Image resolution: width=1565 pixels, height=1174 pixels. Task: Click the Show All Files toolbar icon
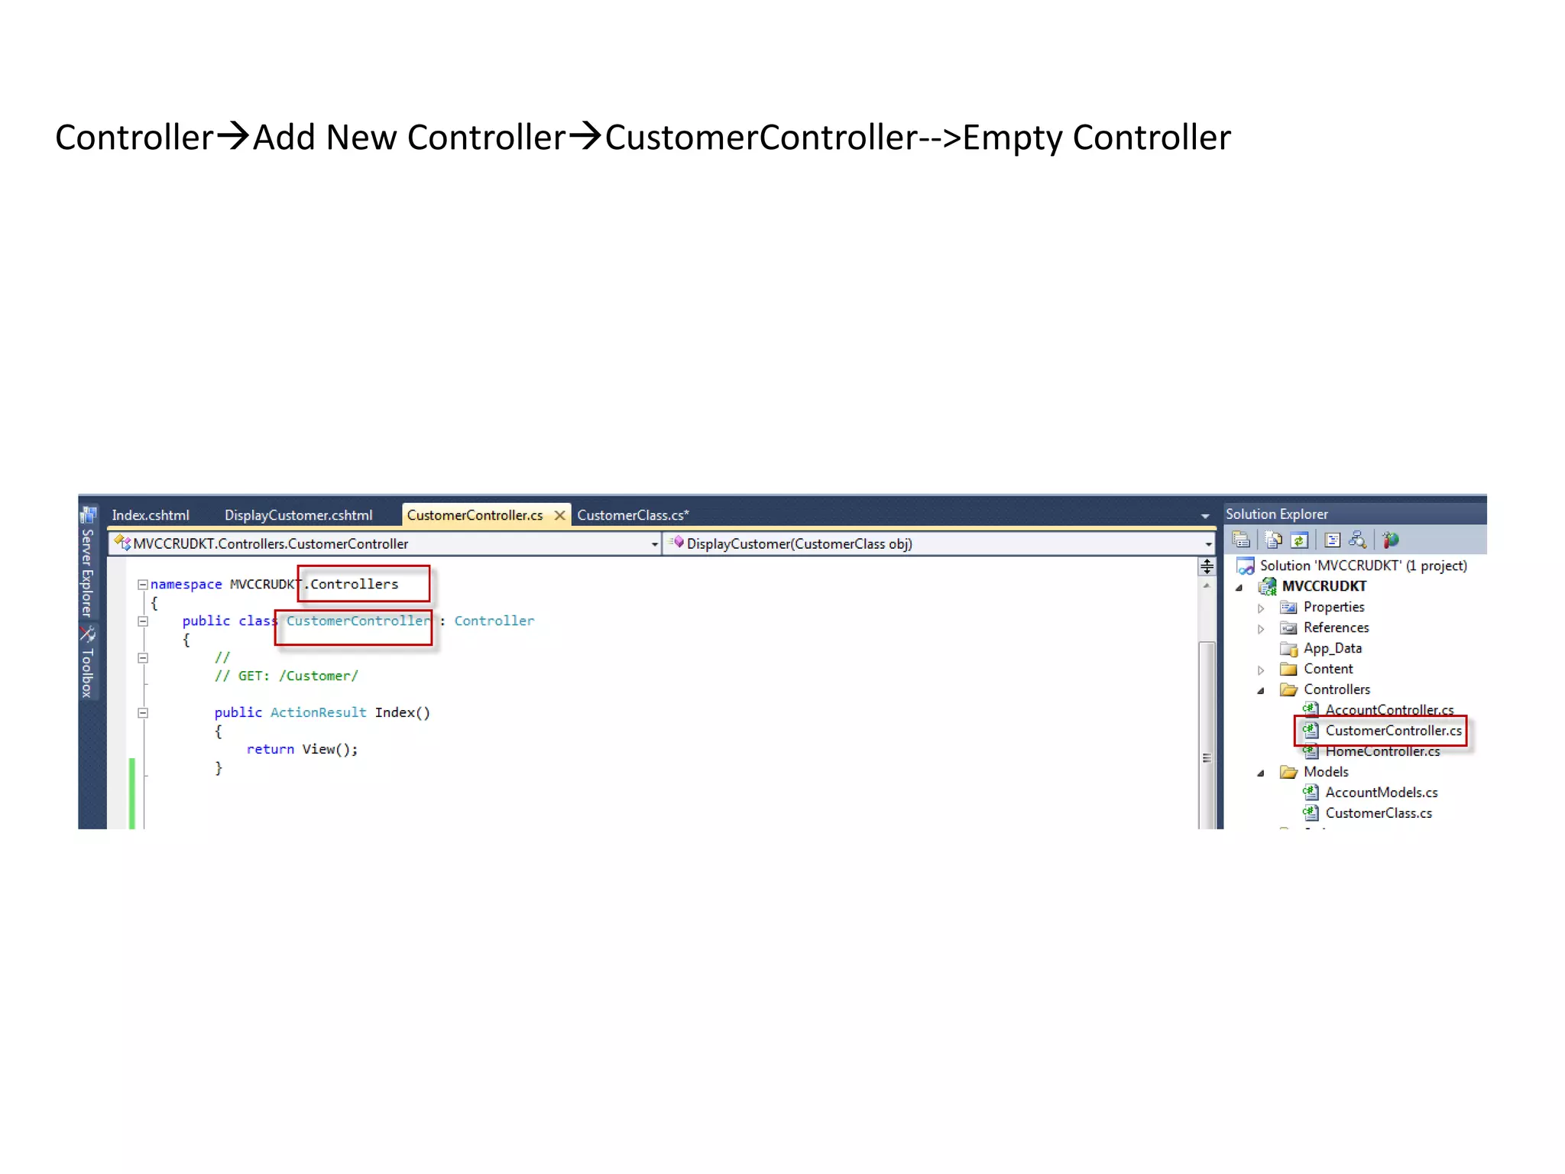[x=1273, y=540]
